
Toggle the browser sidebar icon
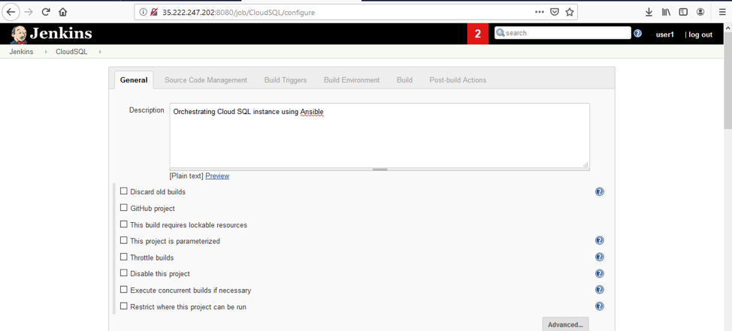point(683,12)
